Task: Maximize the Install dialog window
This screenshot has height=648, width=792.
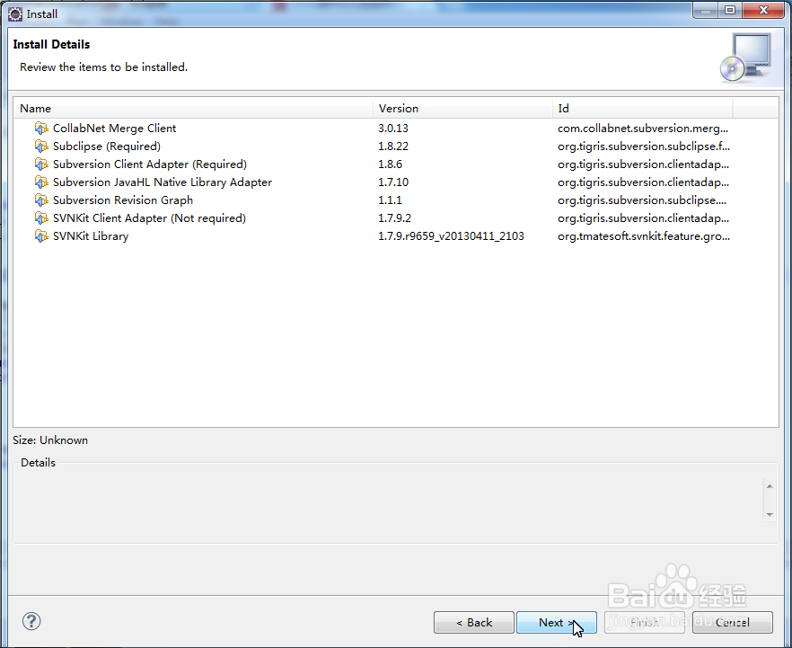Action: point(730,10)
